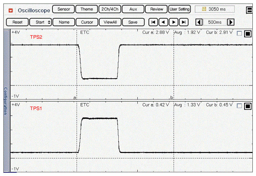The height and width of the screenshot is (176, 256).
Task: Jump to the last frame of the recording
Action: 184,22
